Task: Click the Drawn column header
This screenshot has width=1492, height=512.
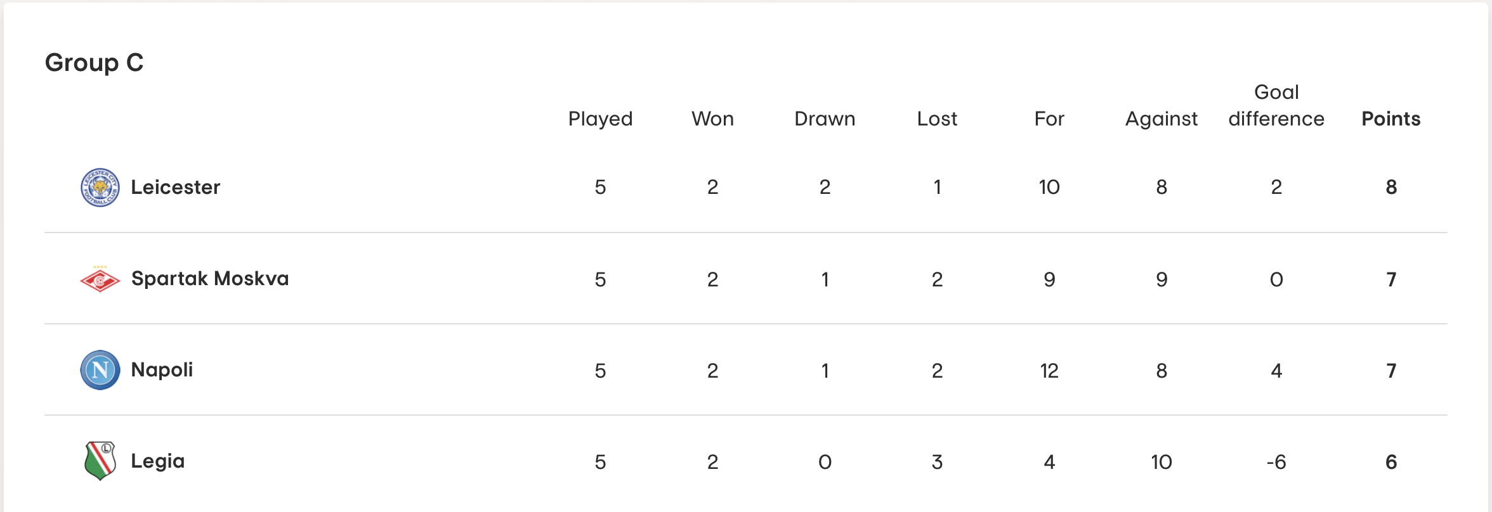Action: pyautogui.click(x=825, y=119)
